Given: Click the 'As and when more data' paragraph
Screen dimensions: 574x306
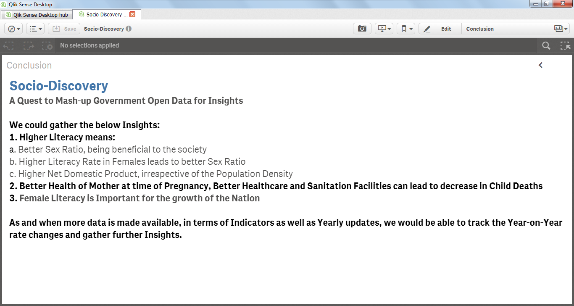Looking at the screenshot, I should 286,229.
